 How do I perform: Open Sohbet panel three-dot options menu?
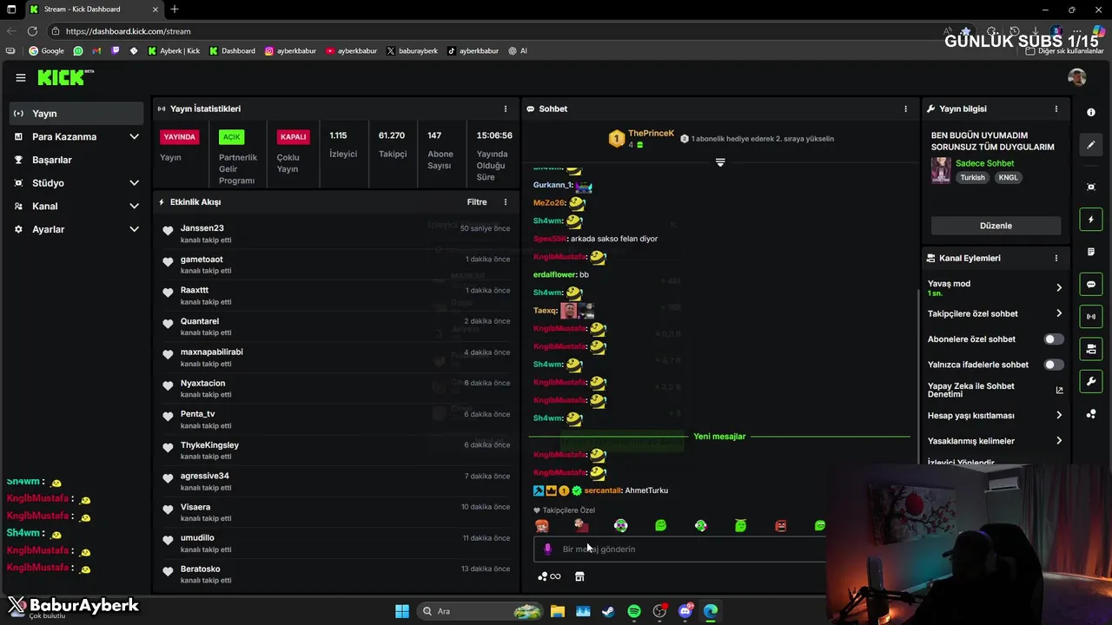click(x=905, y=109)
